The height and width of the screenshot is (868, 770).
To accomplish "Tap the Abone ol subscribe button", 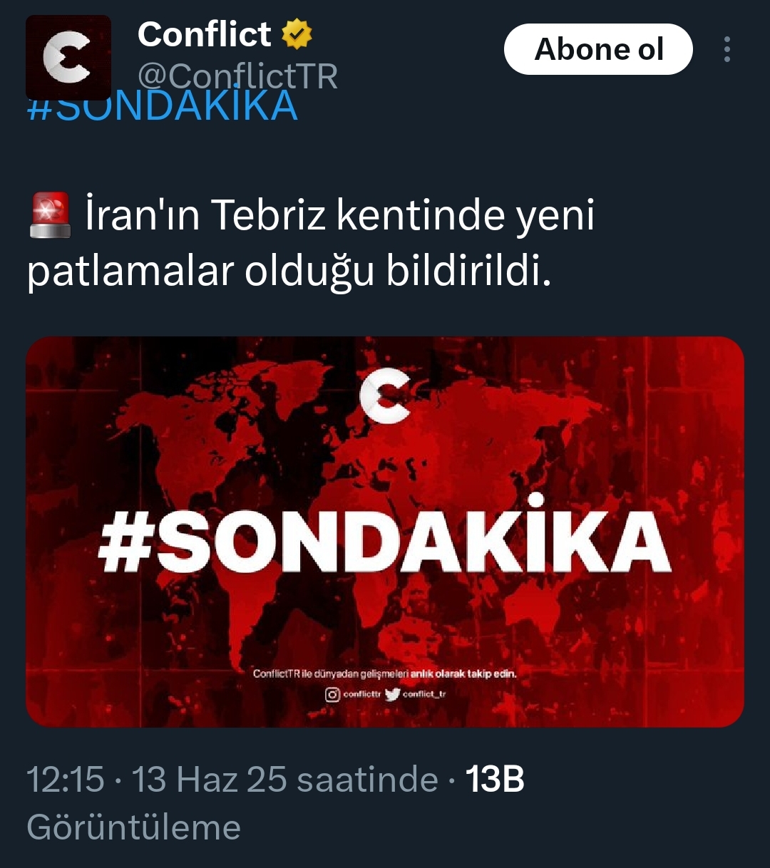I will (x=598, y=49).
